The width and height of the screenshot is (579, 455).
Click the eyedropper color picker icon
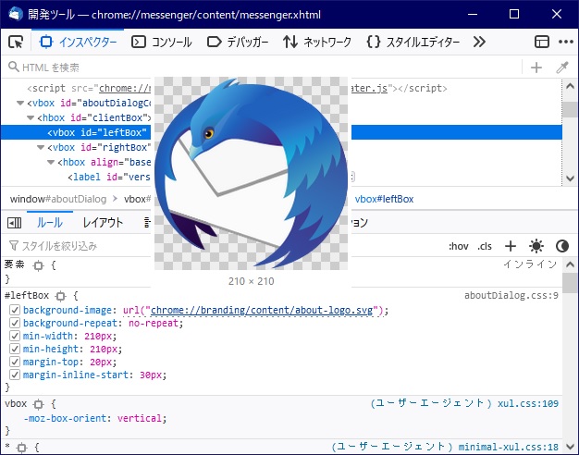click(x=561, y=68)
